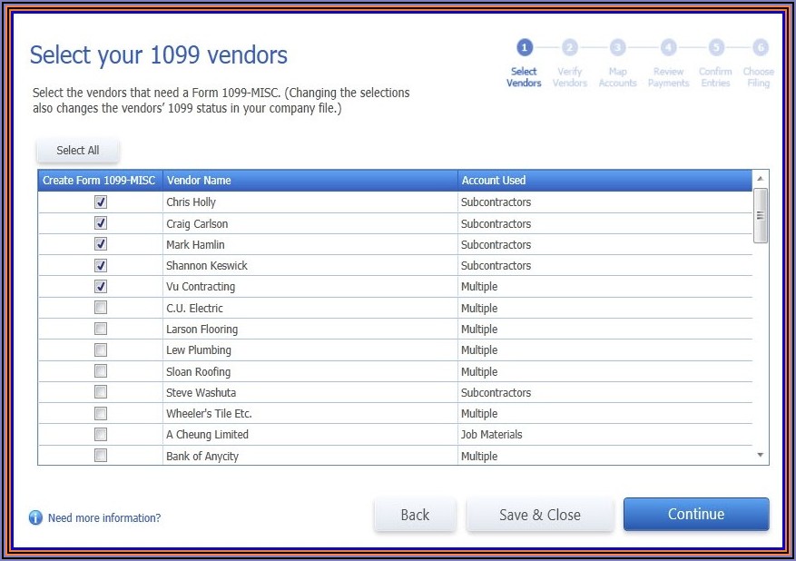This screenshot has width=796, height=561.
Task: Open the Need more information link
Action: point(103,518)
